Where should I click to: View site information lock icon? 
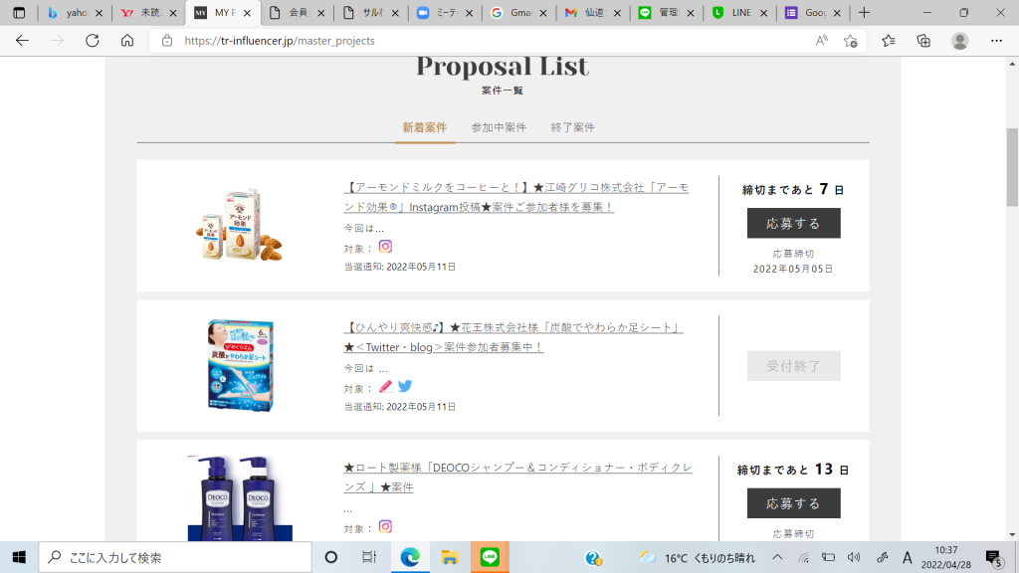click(x=167, y=40)
